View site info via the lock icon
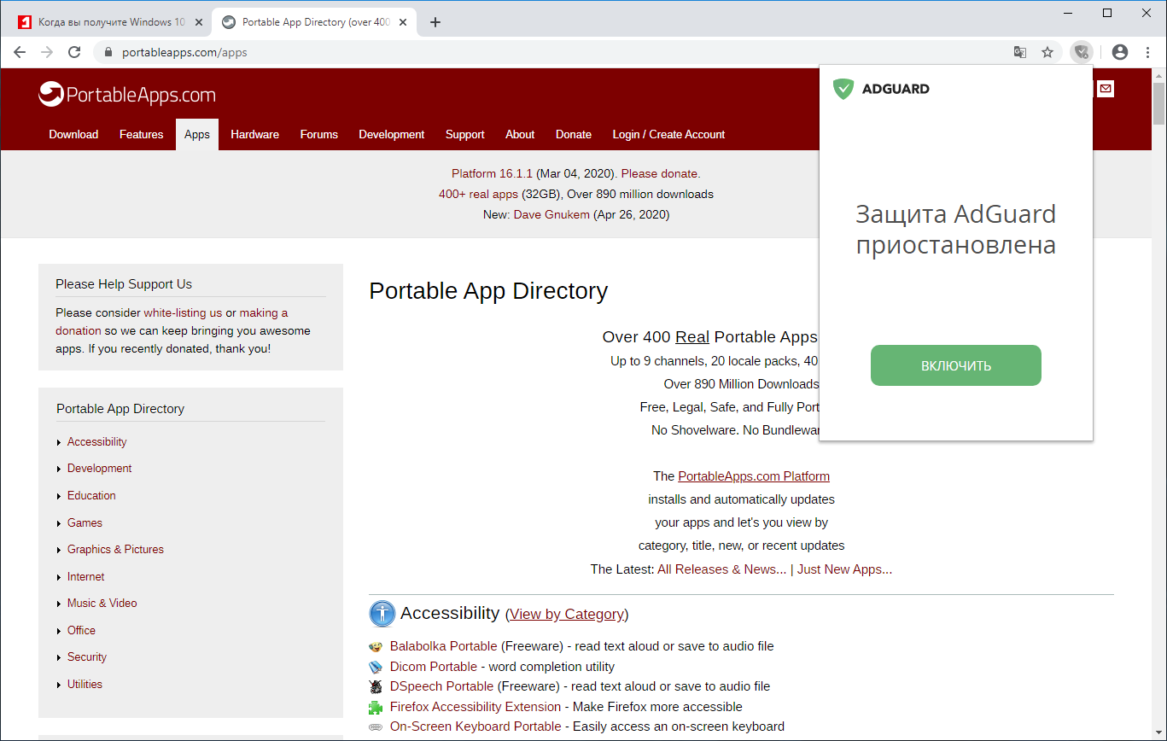 (x=108, y=52)
